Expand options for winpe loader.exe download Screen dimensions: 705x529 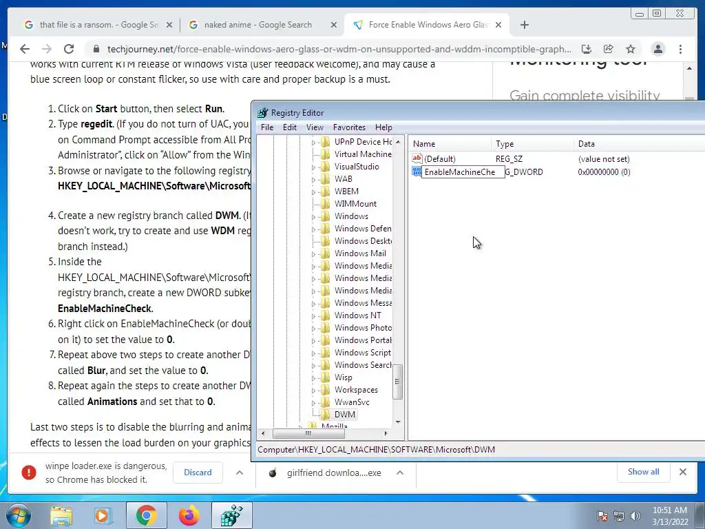pyautogui.click(x=240, y=473)
